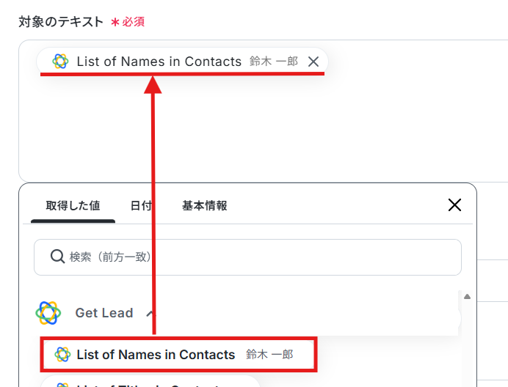Select the 基本情報 tab
The width and height of the screenshot is (508, 387).
click(x=204, y=206)
